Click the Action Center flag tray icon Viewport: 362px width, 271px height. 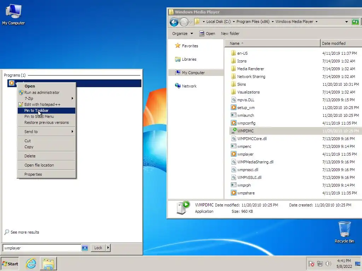click(311, 263)
